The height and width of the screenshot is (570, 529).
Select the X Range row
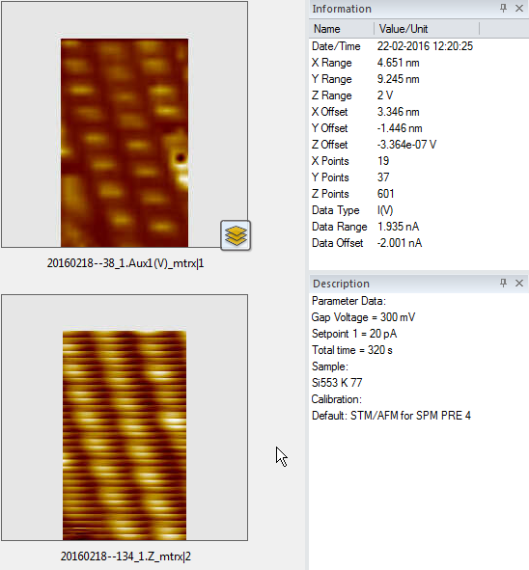coord(418,63)
